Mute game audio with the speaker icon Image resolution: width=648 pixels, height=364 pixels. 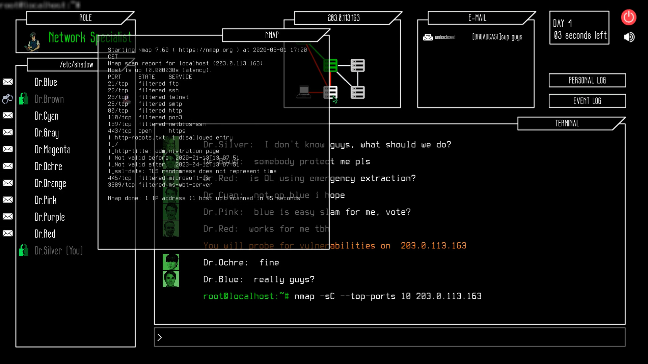click(x=628, y=37)
